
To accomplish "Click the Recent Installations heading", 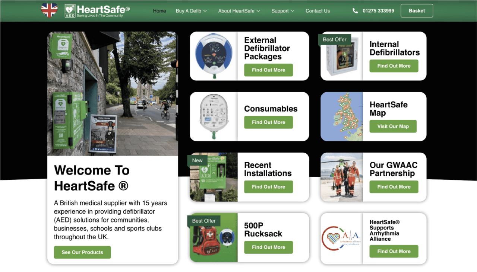I will click(268, 169).
